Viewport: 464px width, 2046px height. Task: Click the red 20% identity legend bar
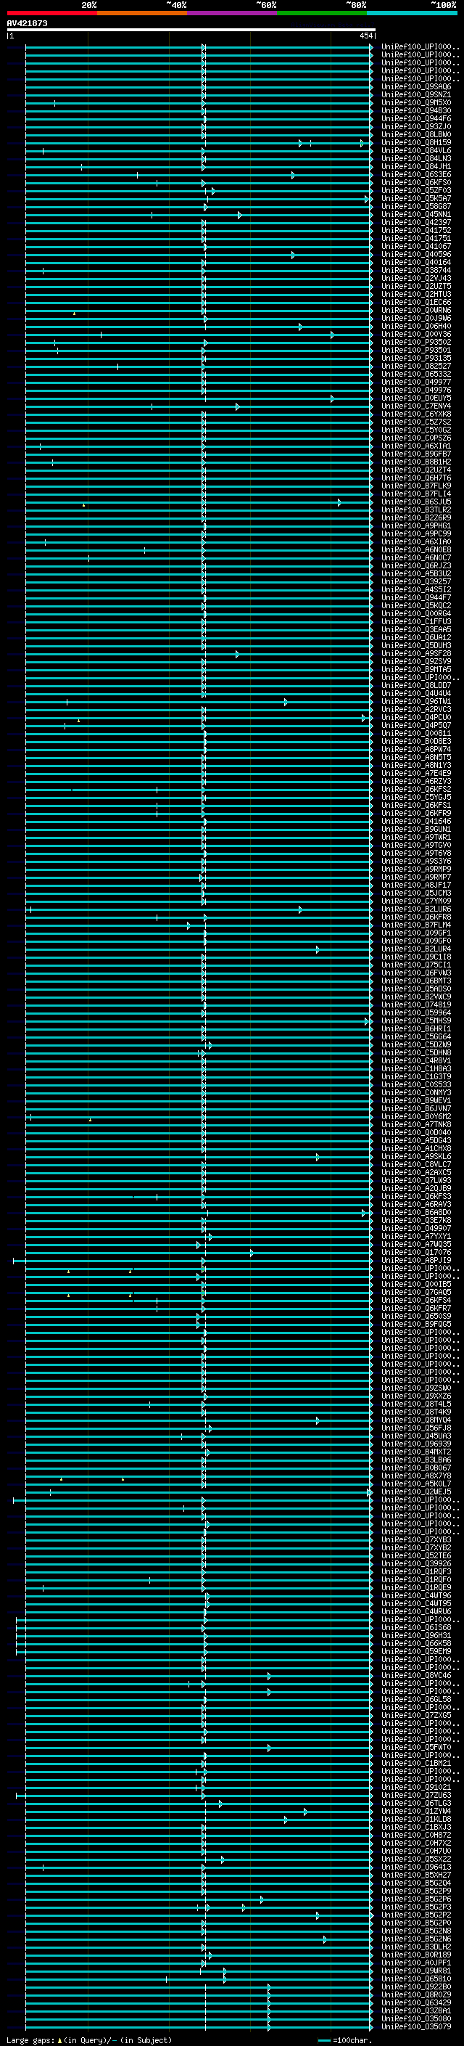click(x=51, y=14)
